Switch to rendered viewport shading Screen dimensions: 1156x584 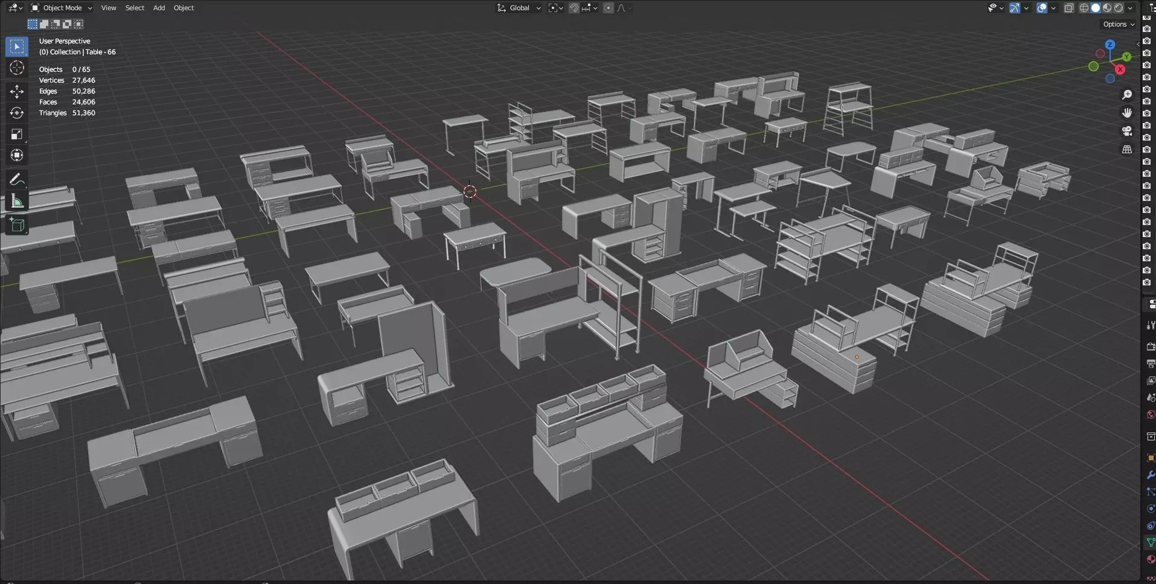(x=1119, y=8)
